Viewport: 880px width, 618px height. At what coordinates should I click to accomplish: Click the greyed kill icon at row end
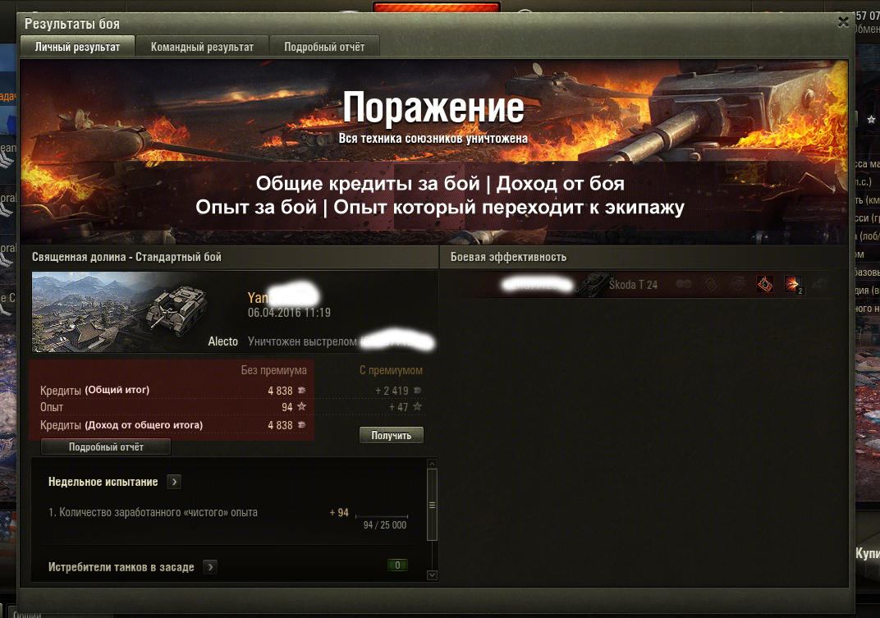point(820,285)
